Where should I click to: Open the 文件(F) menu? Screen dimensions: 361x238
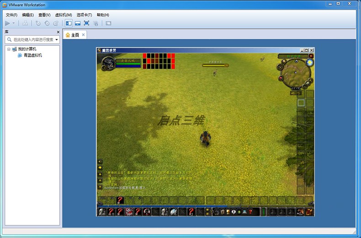pyautogui.click(x=11, y=15)
